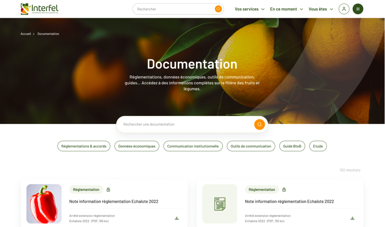Open the green hamburger menu button
This screenshot has width=385, height=227.
357,9
